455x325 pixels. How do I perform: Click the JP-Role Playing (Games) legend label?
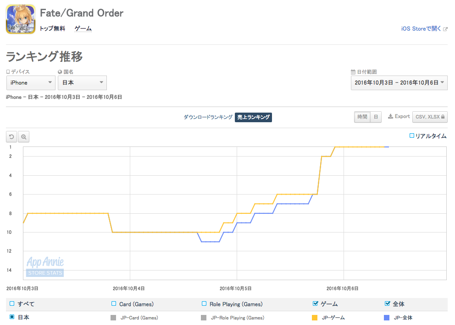tap(238, 318)
